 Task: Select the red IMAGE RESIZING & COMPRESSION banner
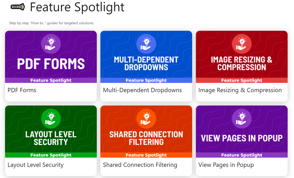point(242,57)
